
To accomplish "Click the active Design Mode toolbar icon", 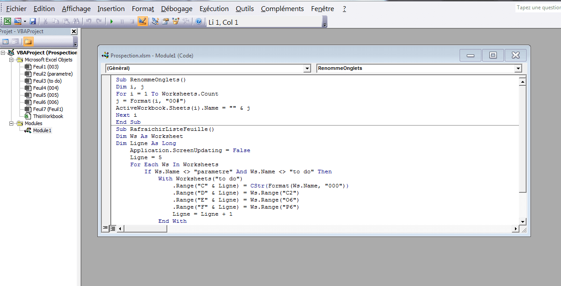I will click(142, 21).
